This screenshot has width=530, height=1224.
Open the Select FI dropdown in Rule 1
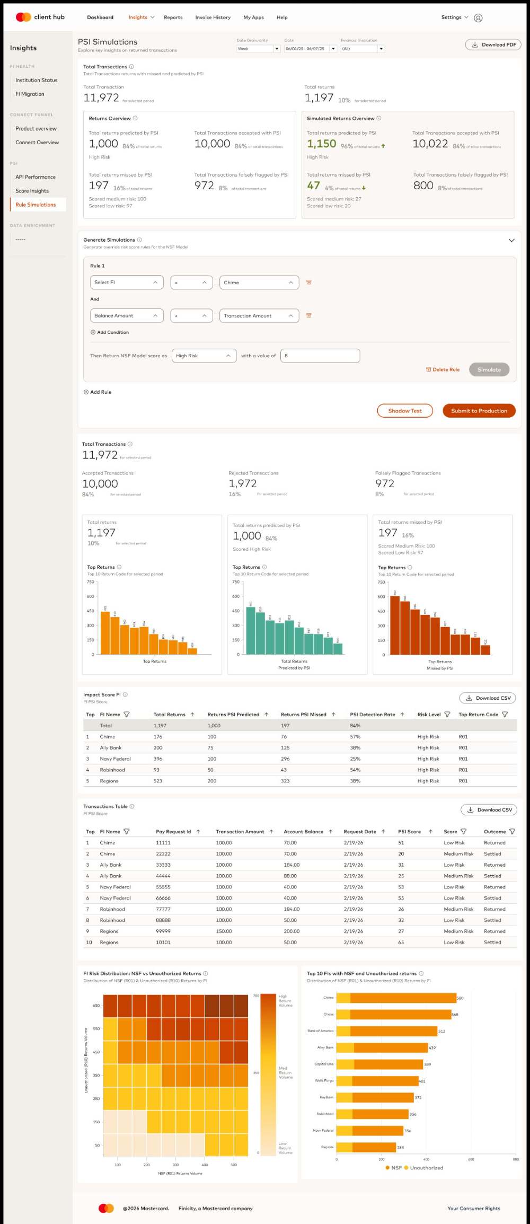[x=127, y=283]
